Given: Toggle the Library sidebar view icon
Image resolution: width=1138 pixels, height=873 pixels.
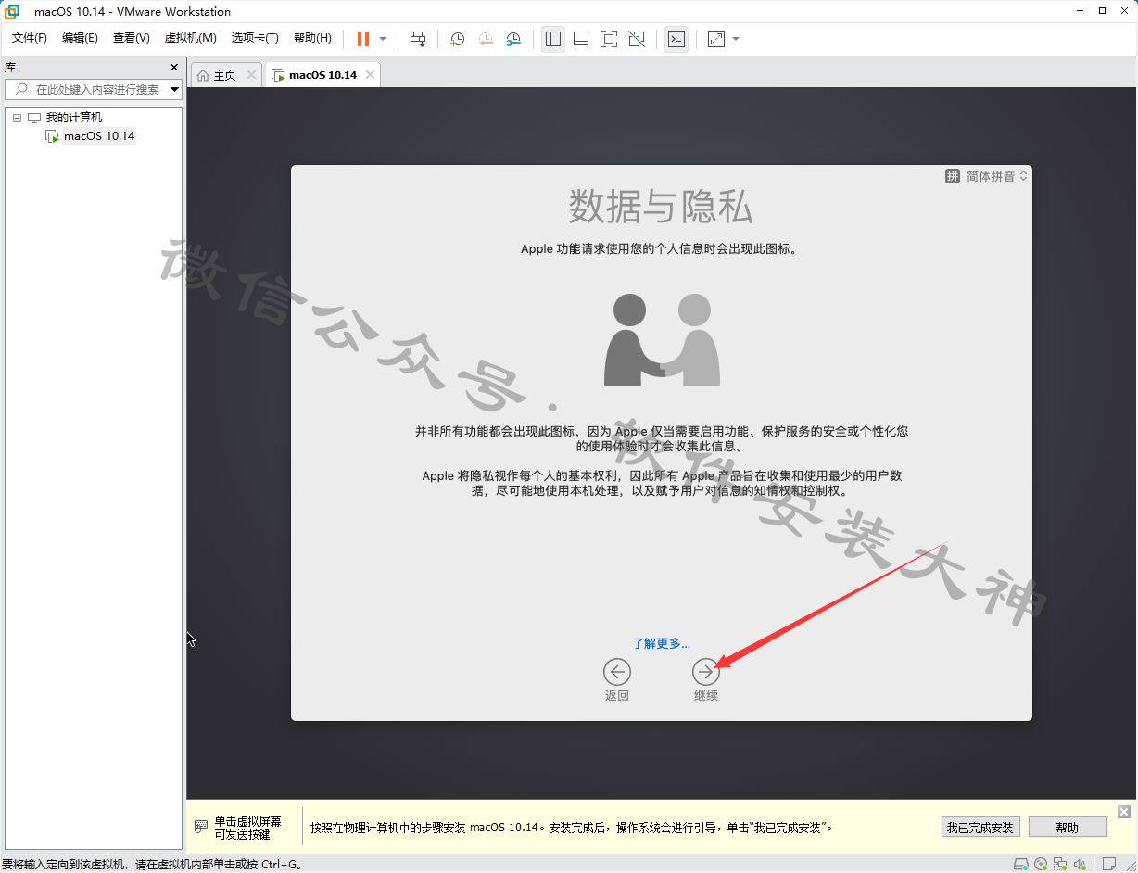Looking at the screenshot, I should point(553,39).
